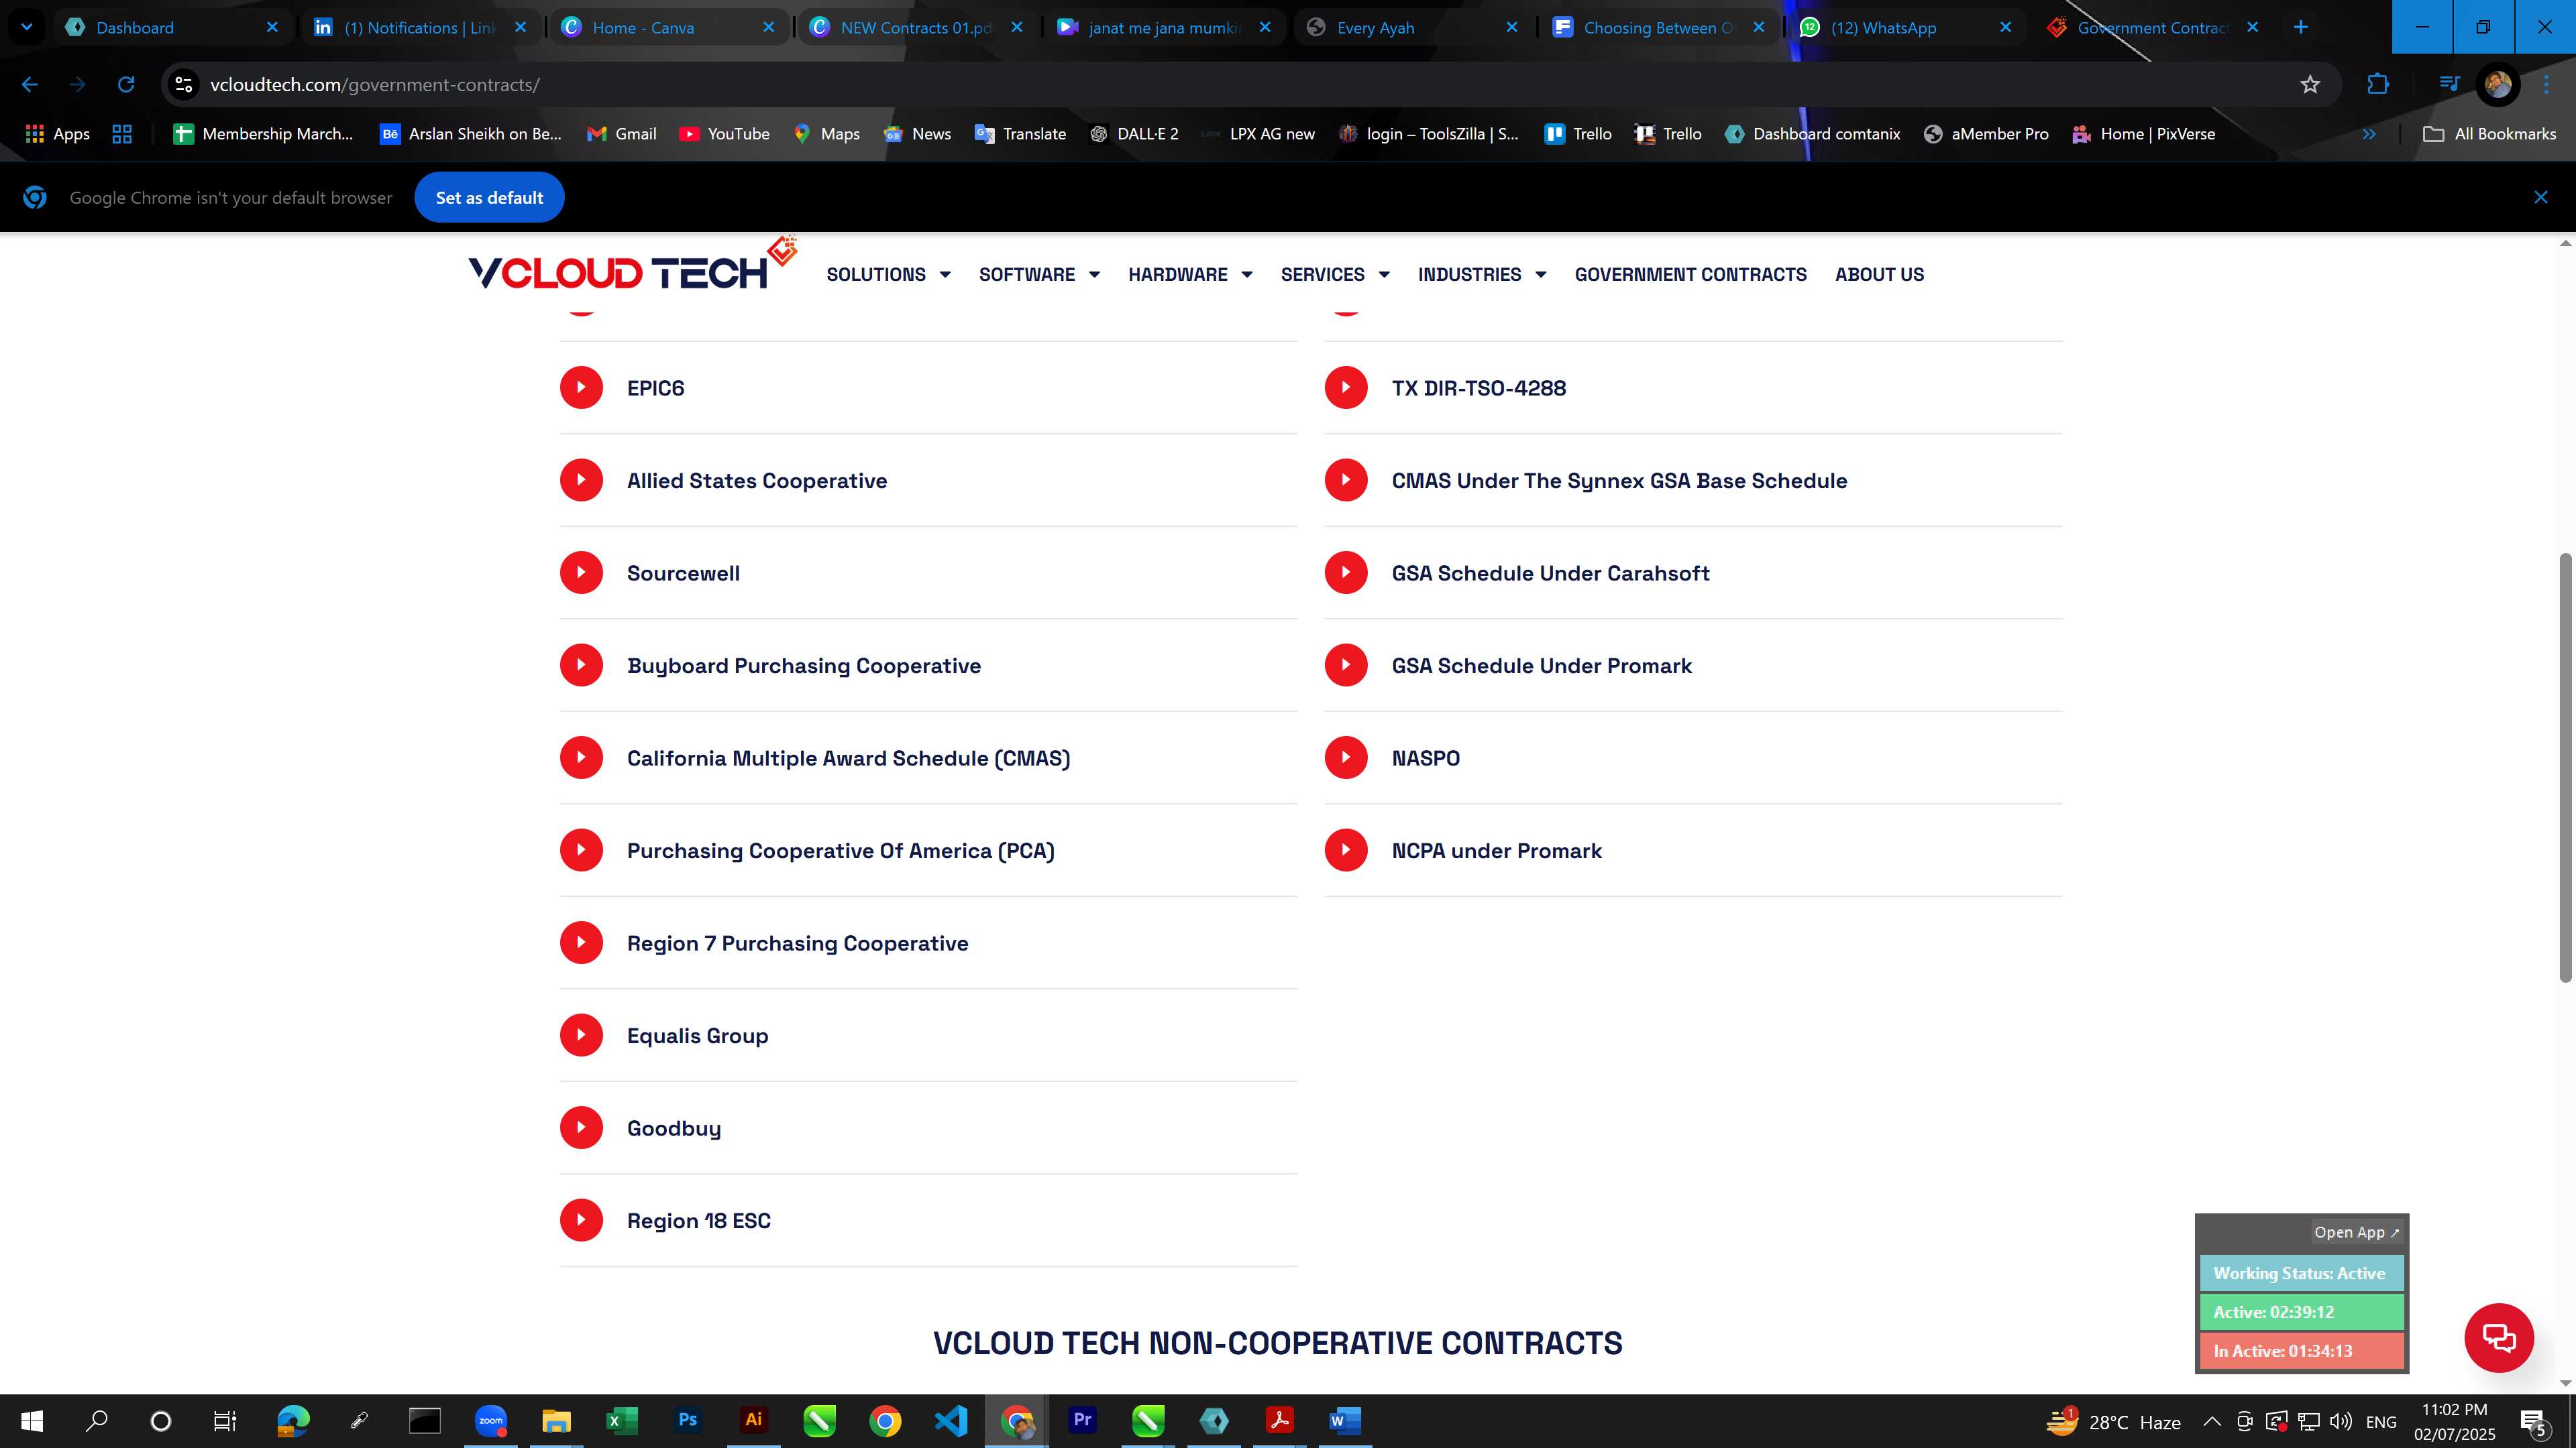Open the All Bookmarks folder
This screenshot has height=1448, width=2576.
click(2489, 134)
